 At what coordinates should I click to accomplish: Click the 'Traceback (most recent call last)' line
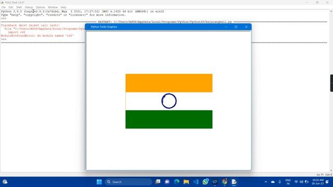point(30,25)
